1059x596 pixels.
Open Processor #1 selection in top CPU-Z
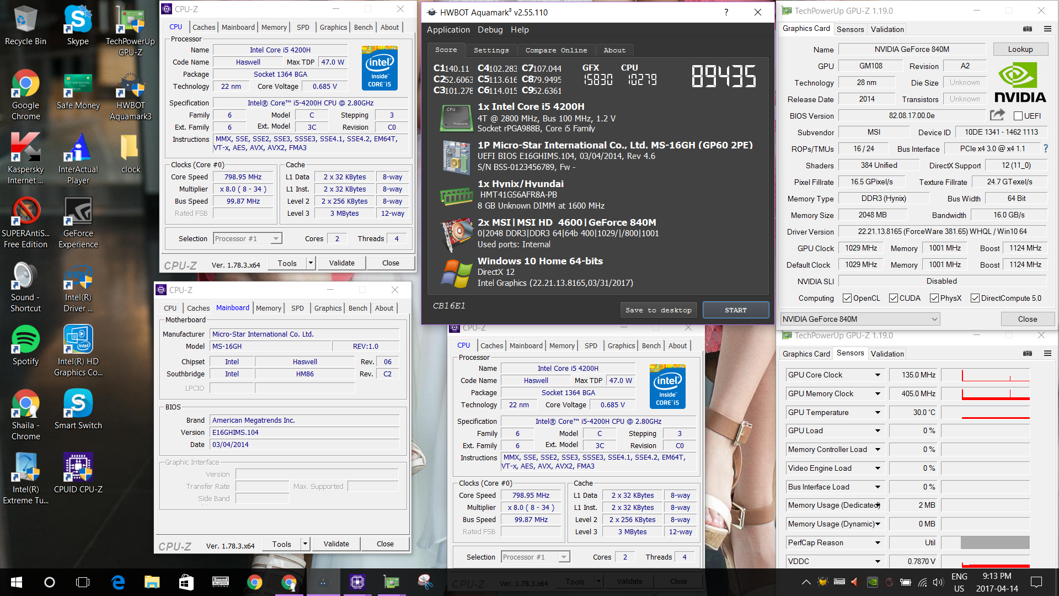(x=248, y=238)
